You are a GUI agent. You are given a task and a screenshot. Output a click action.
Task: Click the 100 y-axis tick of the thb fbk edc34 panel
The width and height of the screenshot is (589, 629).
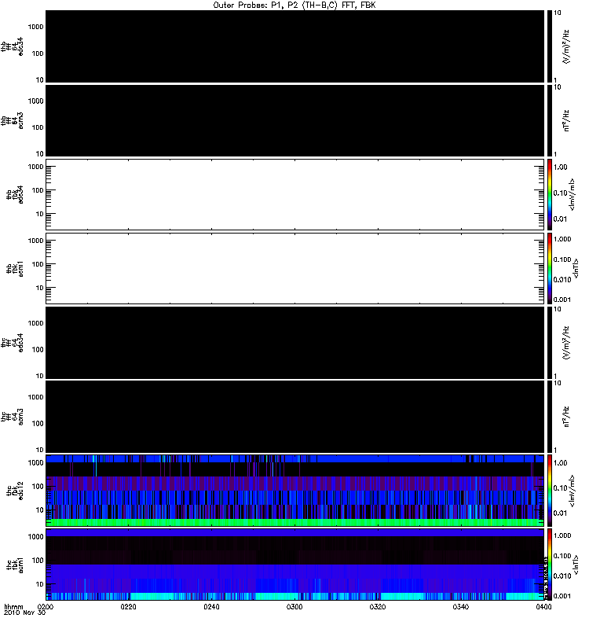pyautogui.click(x=38, y=190)
